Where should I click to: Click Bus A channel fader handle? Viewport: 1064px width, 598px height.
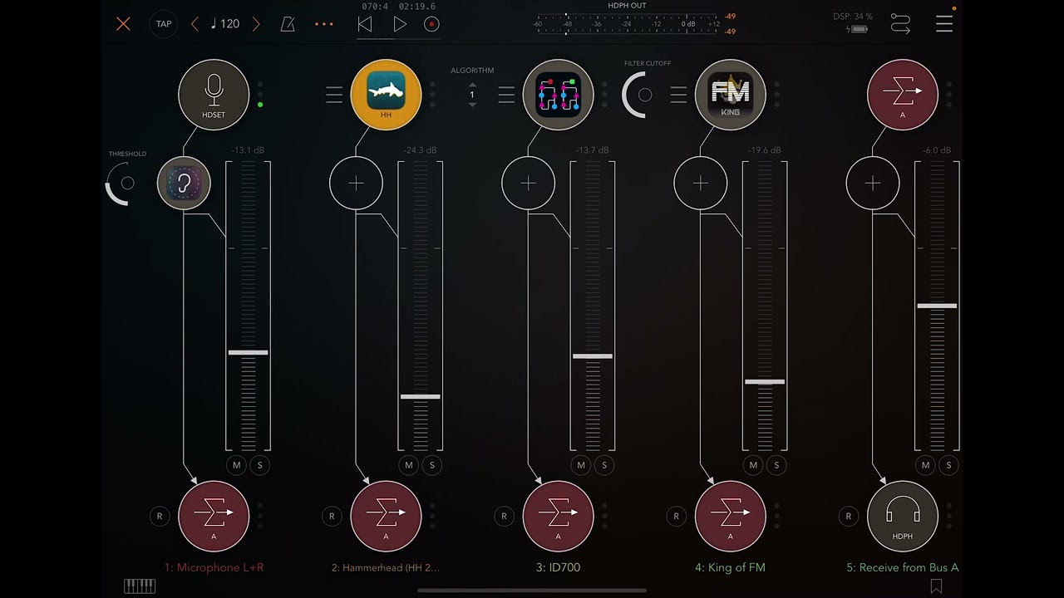[x=937, y=306]
